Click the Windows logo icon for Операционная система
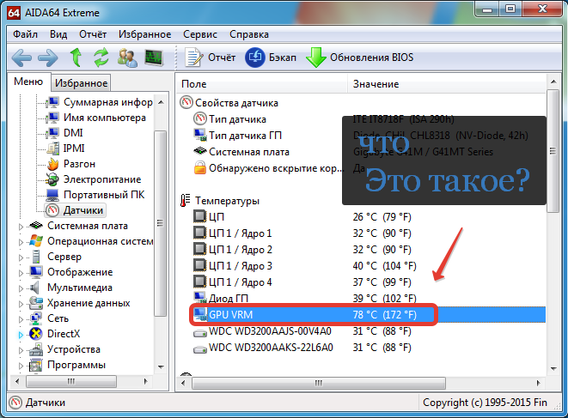The width and height of the screenshot is (568, 418). click(x=36, y=241)
